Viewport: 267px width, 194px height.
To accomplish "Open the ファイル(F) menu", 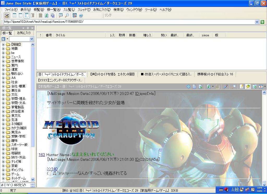I will [x=11, y=10].
